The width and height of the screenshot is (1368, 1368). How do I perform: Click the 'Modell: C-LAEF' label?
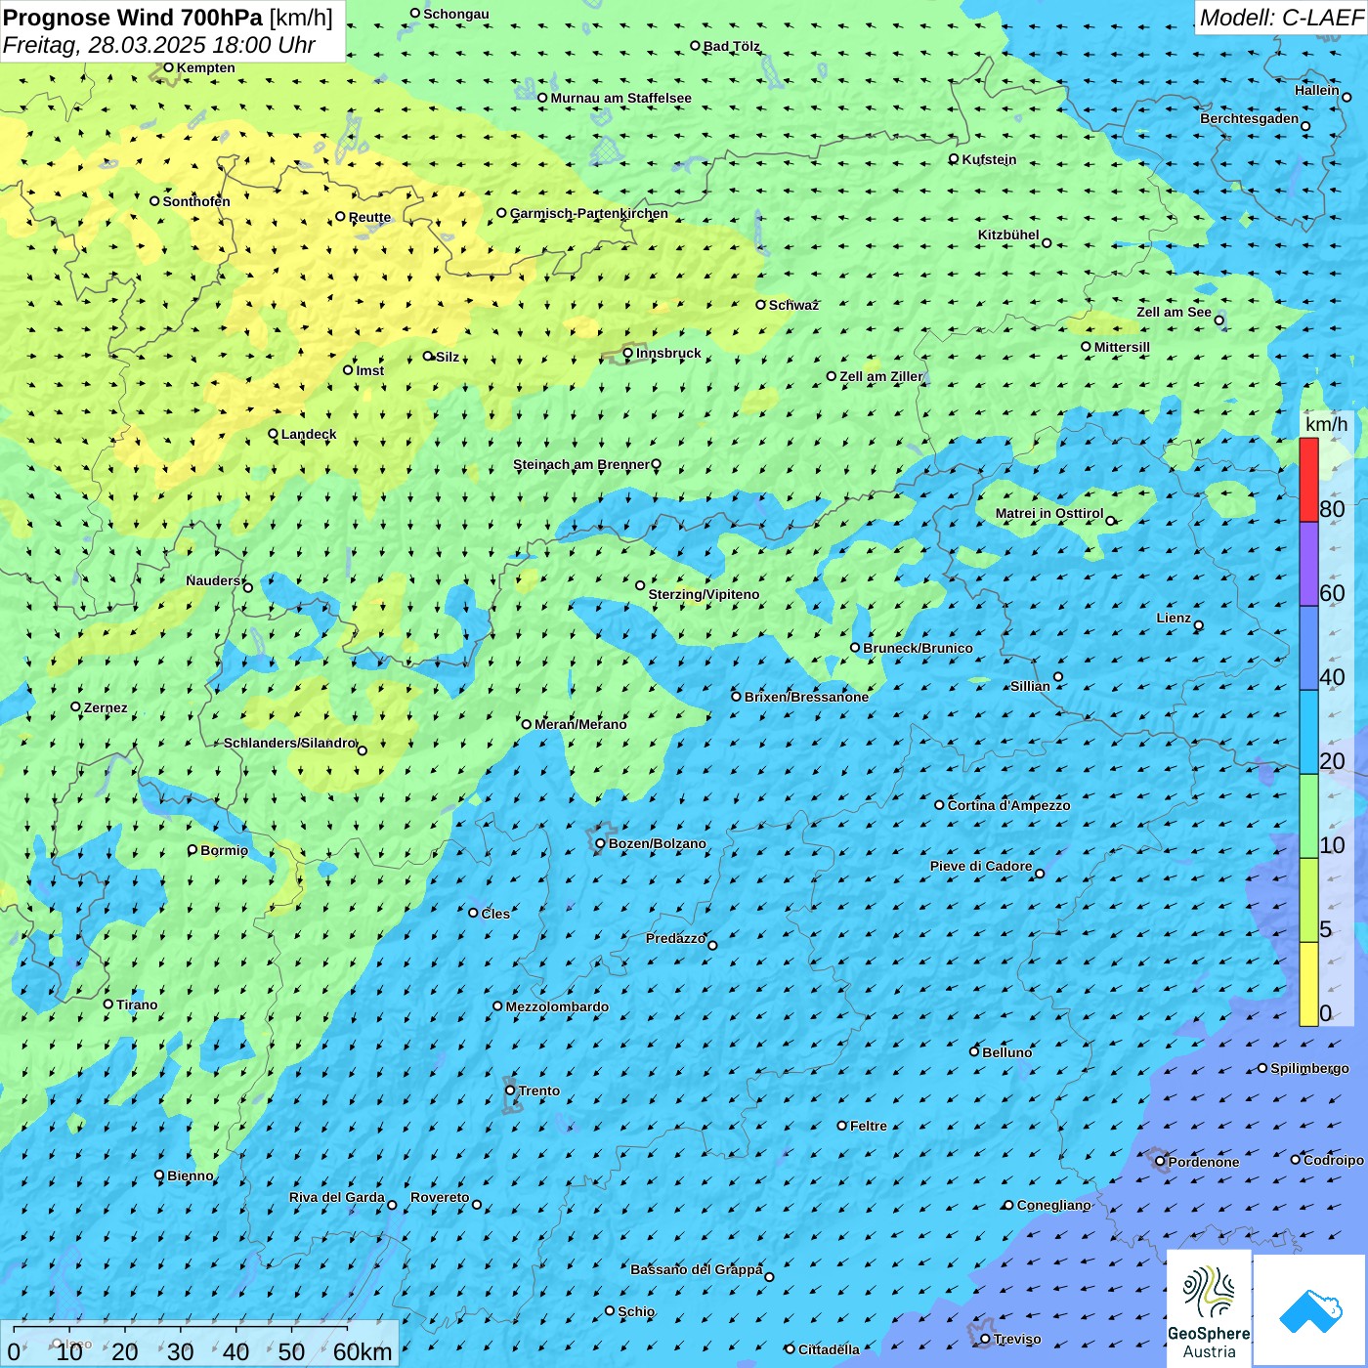[x=1281, y=18]
